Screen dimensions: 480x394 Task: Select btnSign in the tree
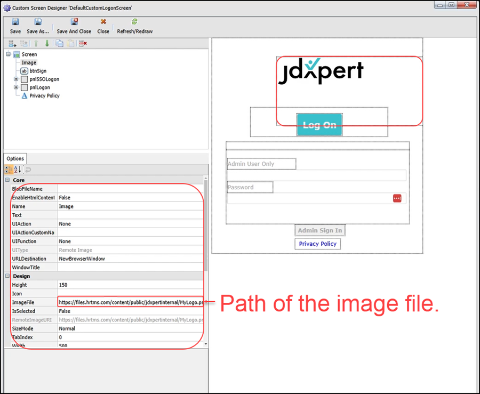pyautogui.click(x=37, y=71)
